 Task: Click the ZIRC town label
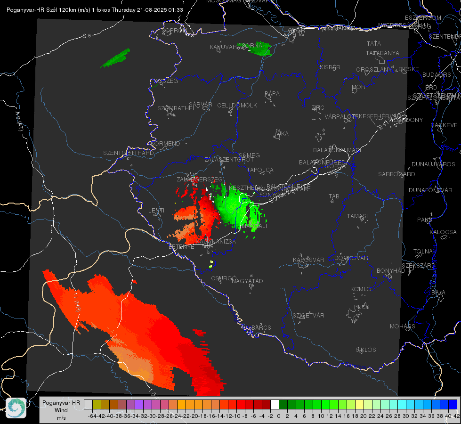pyautogui.click(x=318, y=108)
